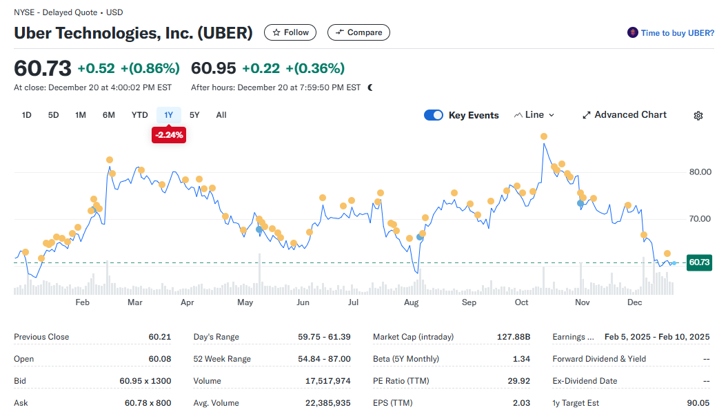
Task: Follow the UBER stock
Action: click(x=290, y=32)
